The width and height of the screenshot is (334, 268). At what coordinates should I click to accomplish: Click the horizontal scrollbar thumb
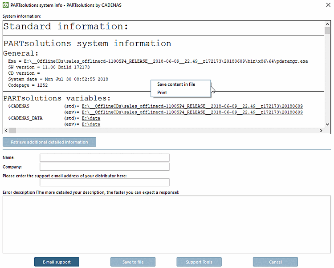13,131
